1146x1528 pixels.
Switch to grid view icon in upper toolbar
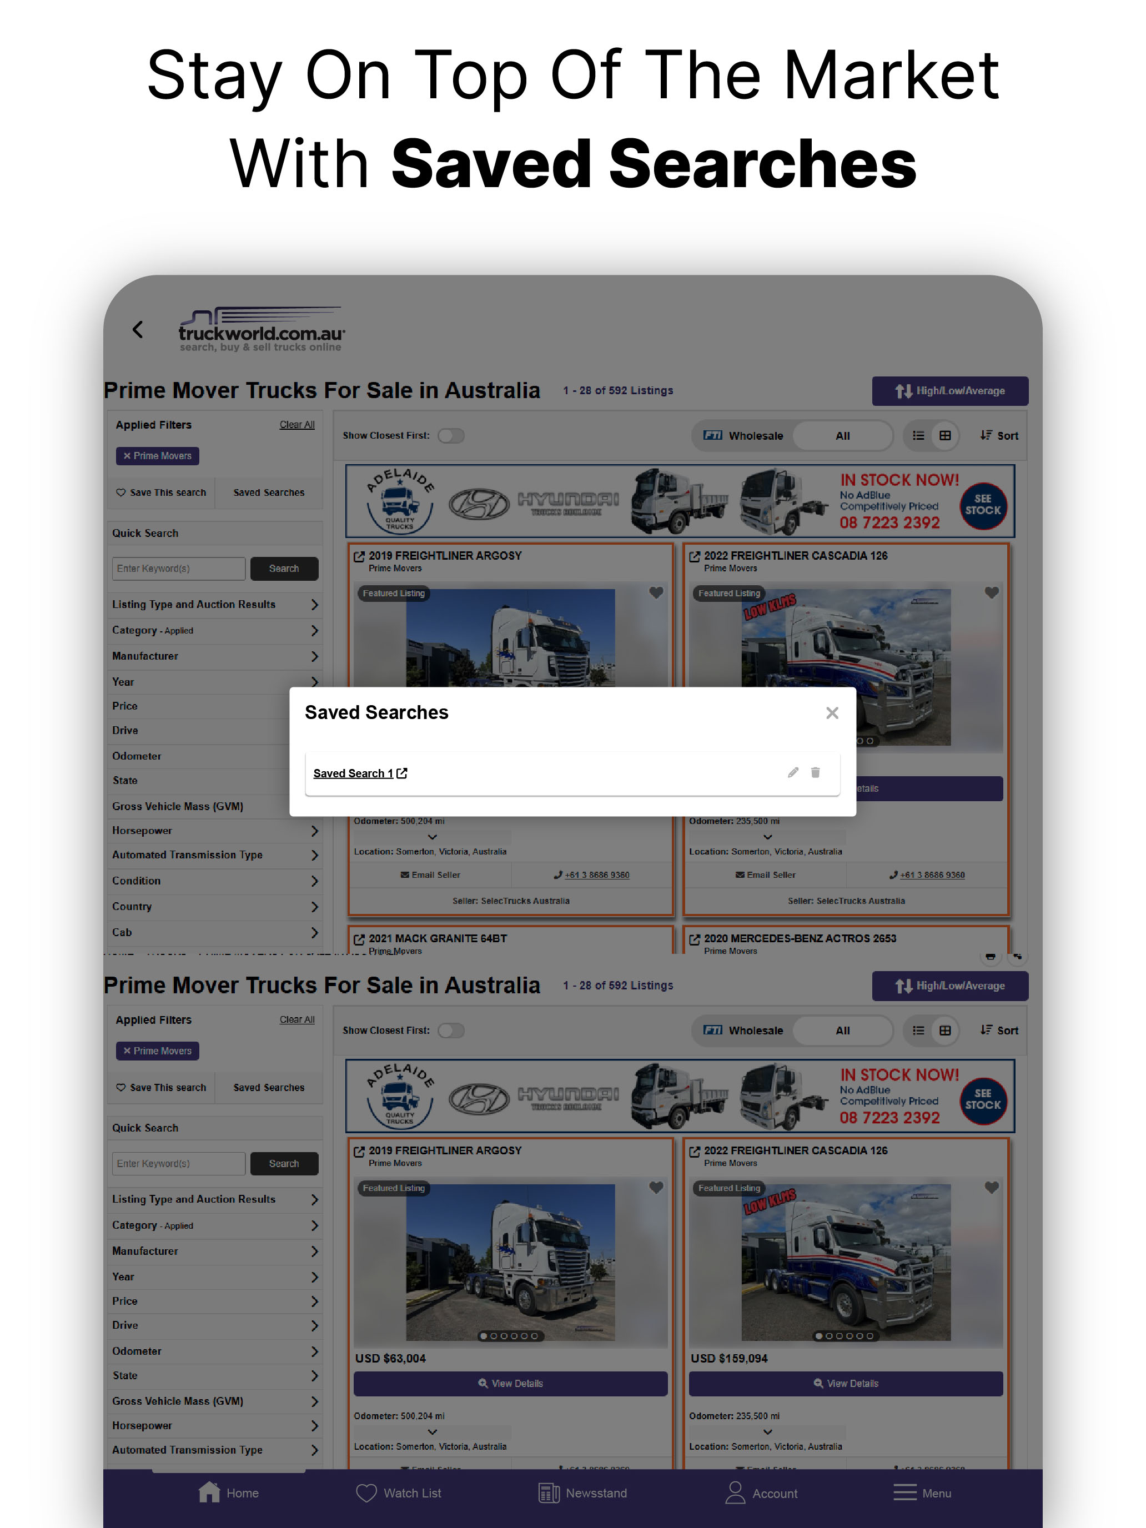(x=944, y=435)
